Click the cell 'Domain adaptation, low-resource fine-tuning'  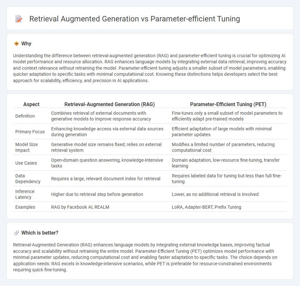(228, 163)
